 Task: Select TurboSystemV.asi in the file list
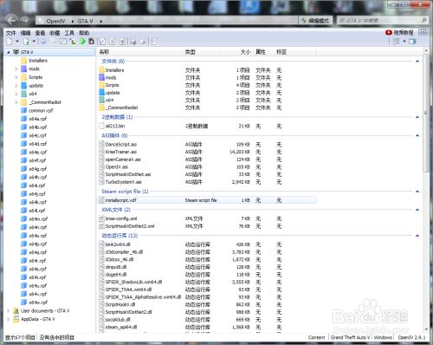pos(123,182)
